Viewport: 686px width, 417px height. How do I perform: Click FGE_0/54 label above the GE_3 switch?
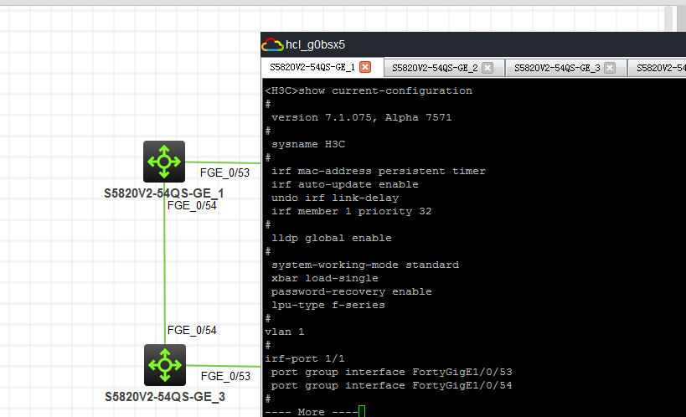[x=192, y=331]
